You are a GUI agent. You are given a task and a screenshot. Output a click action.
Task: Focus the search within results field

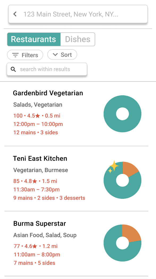47,69
